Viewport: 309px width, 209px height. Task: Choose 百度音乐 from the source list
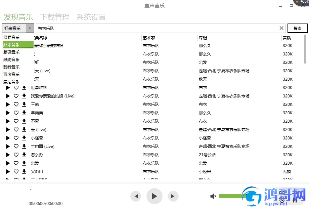click(18, 74)
